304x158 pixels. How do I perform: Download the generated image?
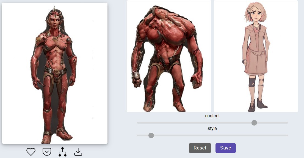(78, 152)
